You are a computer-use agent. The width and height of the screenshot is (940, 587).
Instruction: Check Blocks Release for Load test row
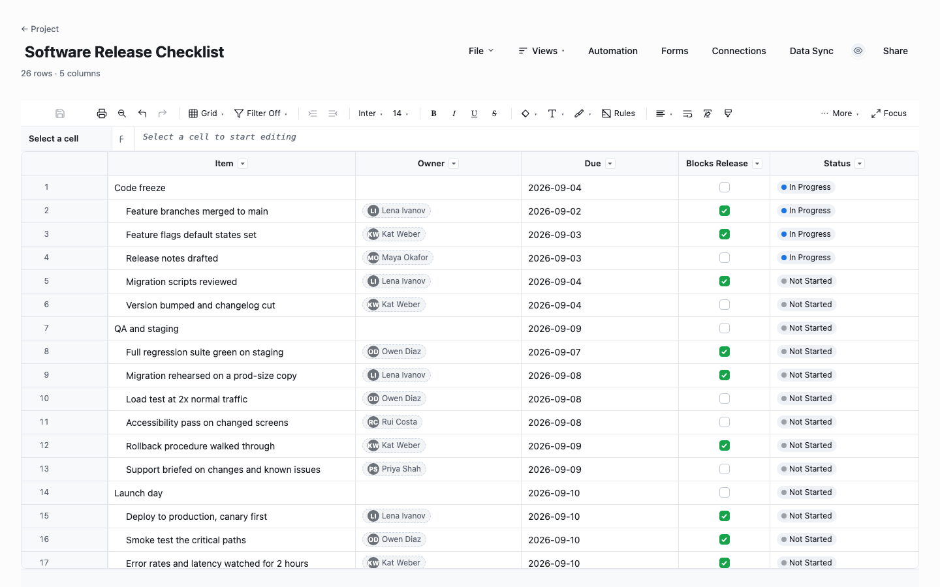(x=725, y=399)
